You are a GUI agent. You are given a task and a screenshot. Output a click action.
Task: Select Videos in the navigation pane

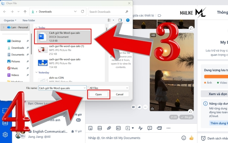(15, 75)
